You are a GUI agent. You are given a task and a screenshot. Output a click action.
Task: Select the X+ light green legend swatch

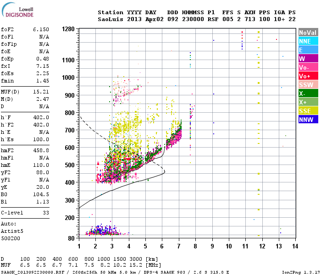click(x=308, y=102)
